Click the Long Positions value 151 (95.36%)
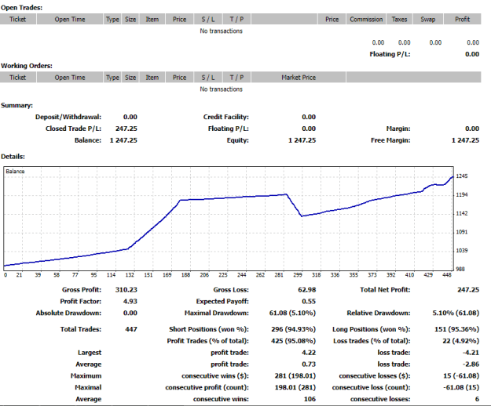491x406 pixels. coord(457,329)
